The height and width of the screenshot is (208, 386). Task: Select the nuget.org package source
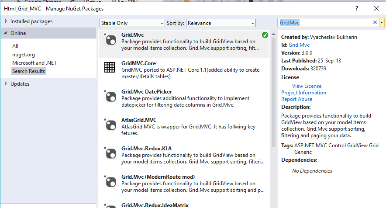point(24,55)
